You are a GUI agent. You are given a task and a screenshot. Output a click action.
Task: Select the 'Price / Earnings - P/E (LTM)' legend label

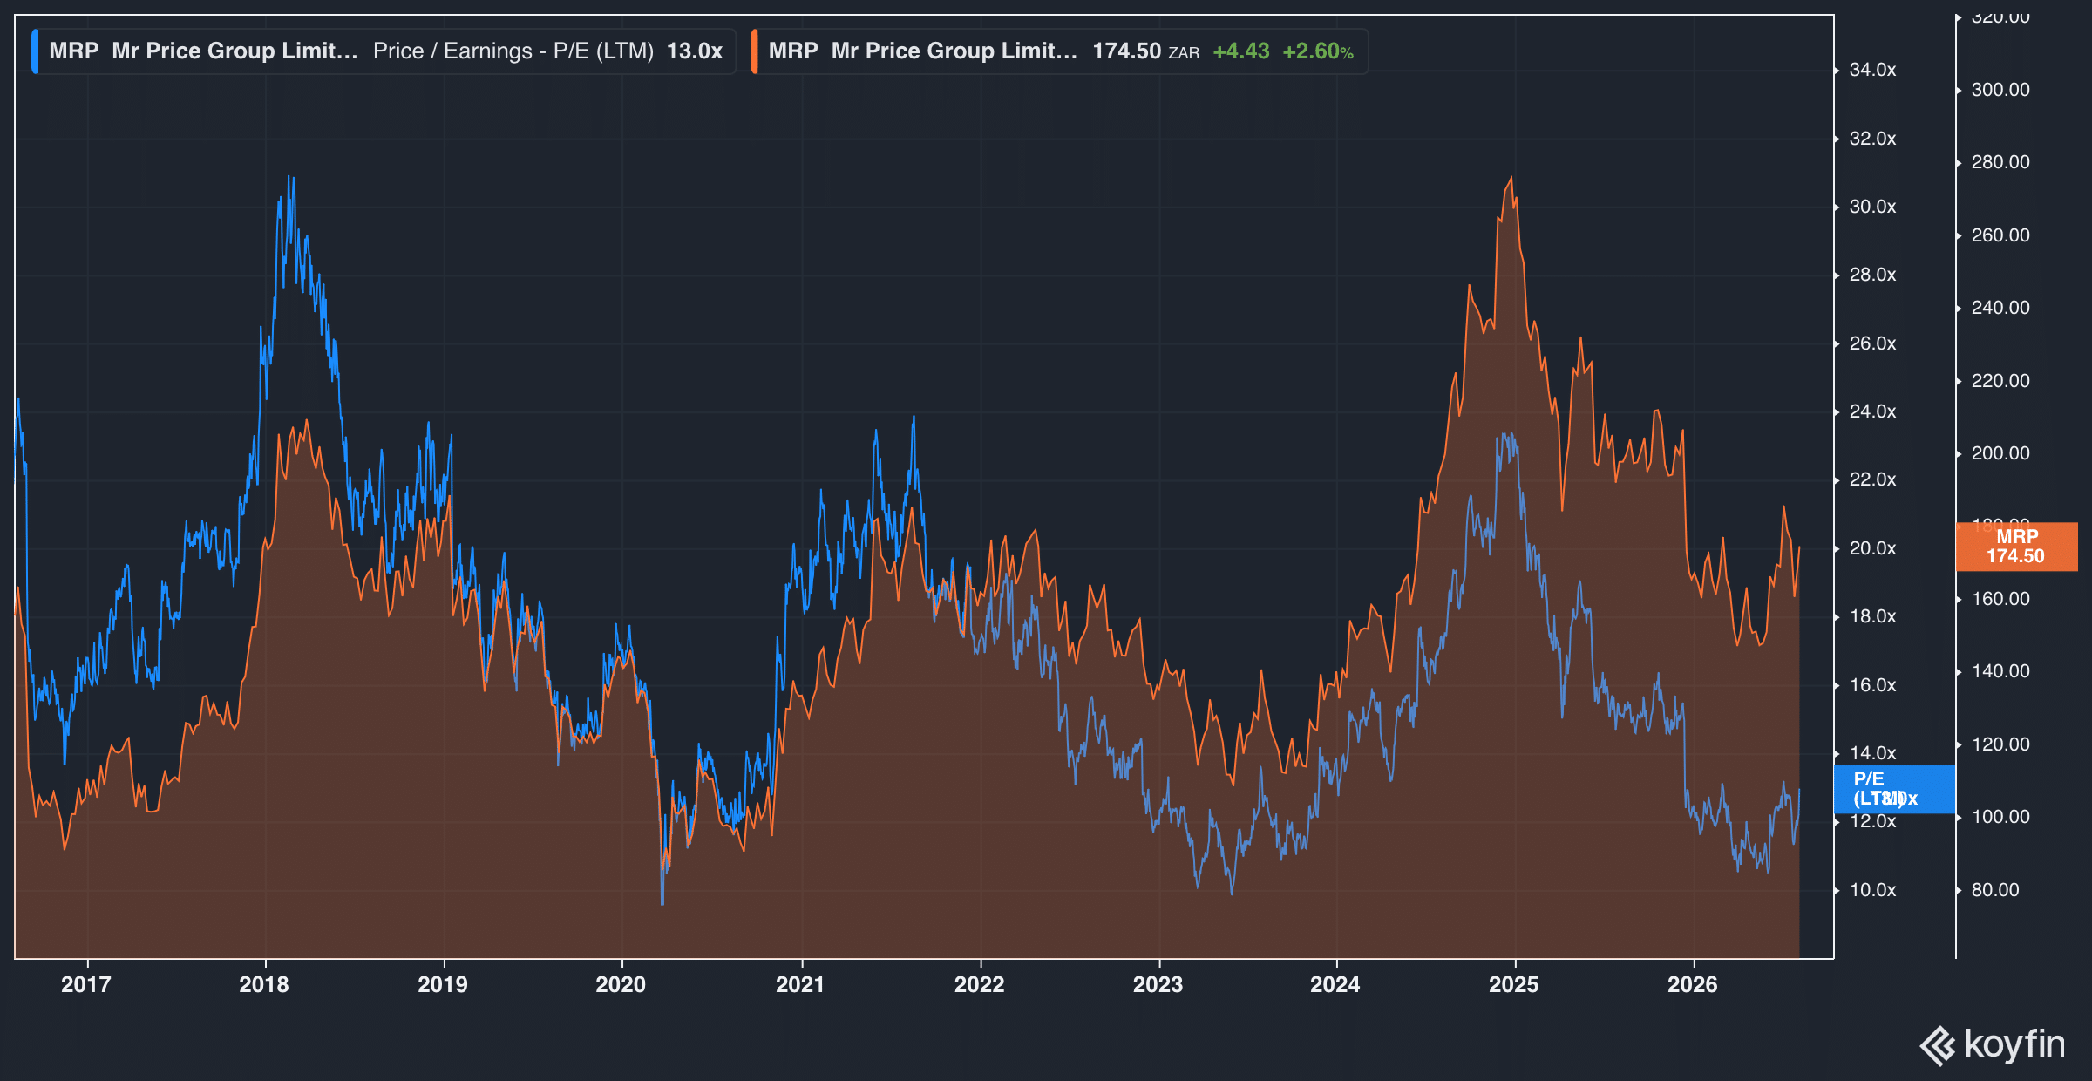point(513,51)
